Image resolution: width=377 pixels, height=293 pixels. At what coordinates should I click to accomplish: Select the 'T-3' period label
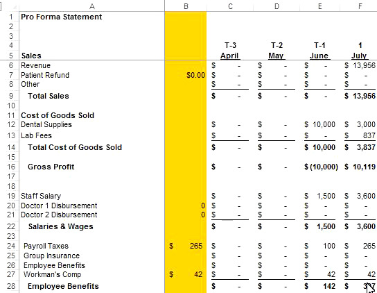pos(230,45)
